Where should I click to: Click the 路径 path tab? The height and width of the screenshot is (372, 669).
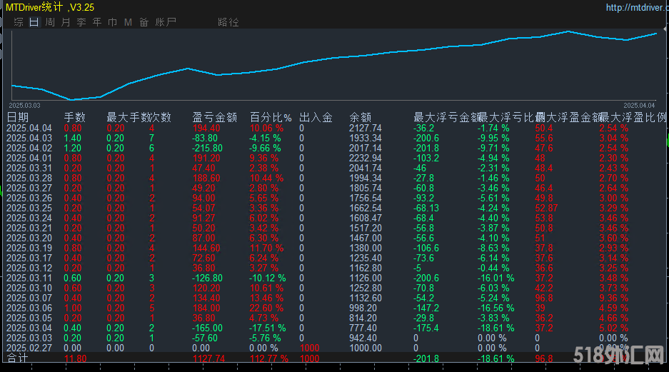(228, 22)
